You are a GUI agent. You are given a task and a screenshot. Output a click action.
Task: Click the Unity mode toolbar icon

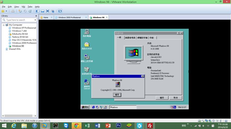(x=53, y=11)
